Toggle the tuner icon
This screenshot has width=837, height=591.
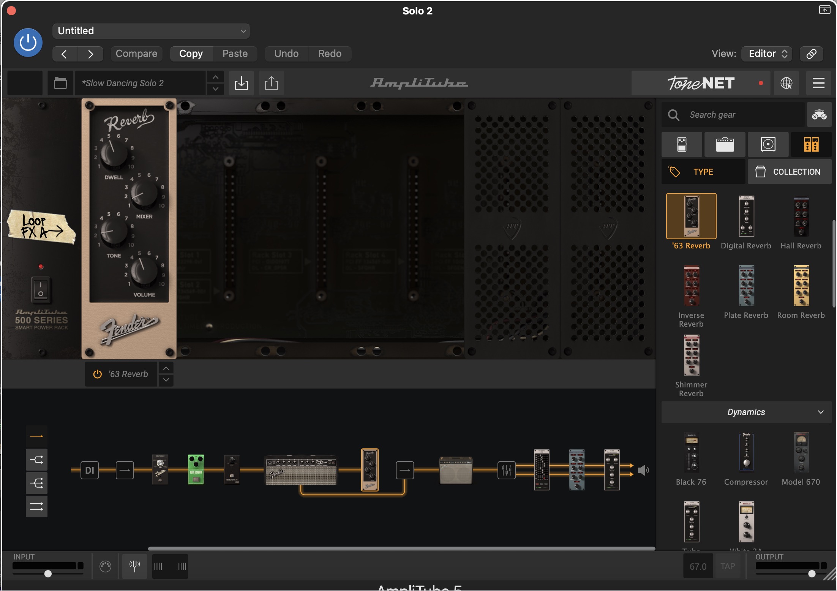click(134, 566)
